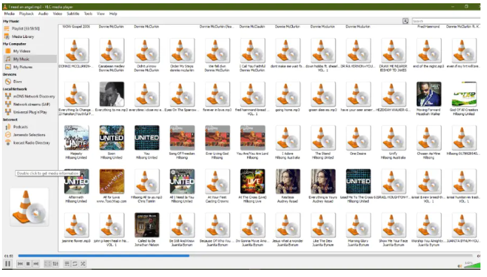Skip to the next track
Viewport: 487px width, 277px height.
pos(36,264)
